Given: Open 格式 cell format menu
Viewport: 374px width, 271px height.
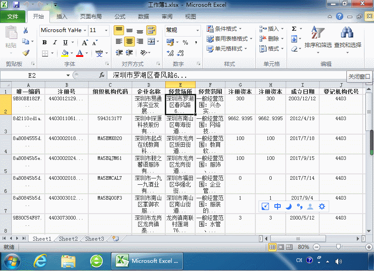Looking at the screenshot, I should coord(271,48).
